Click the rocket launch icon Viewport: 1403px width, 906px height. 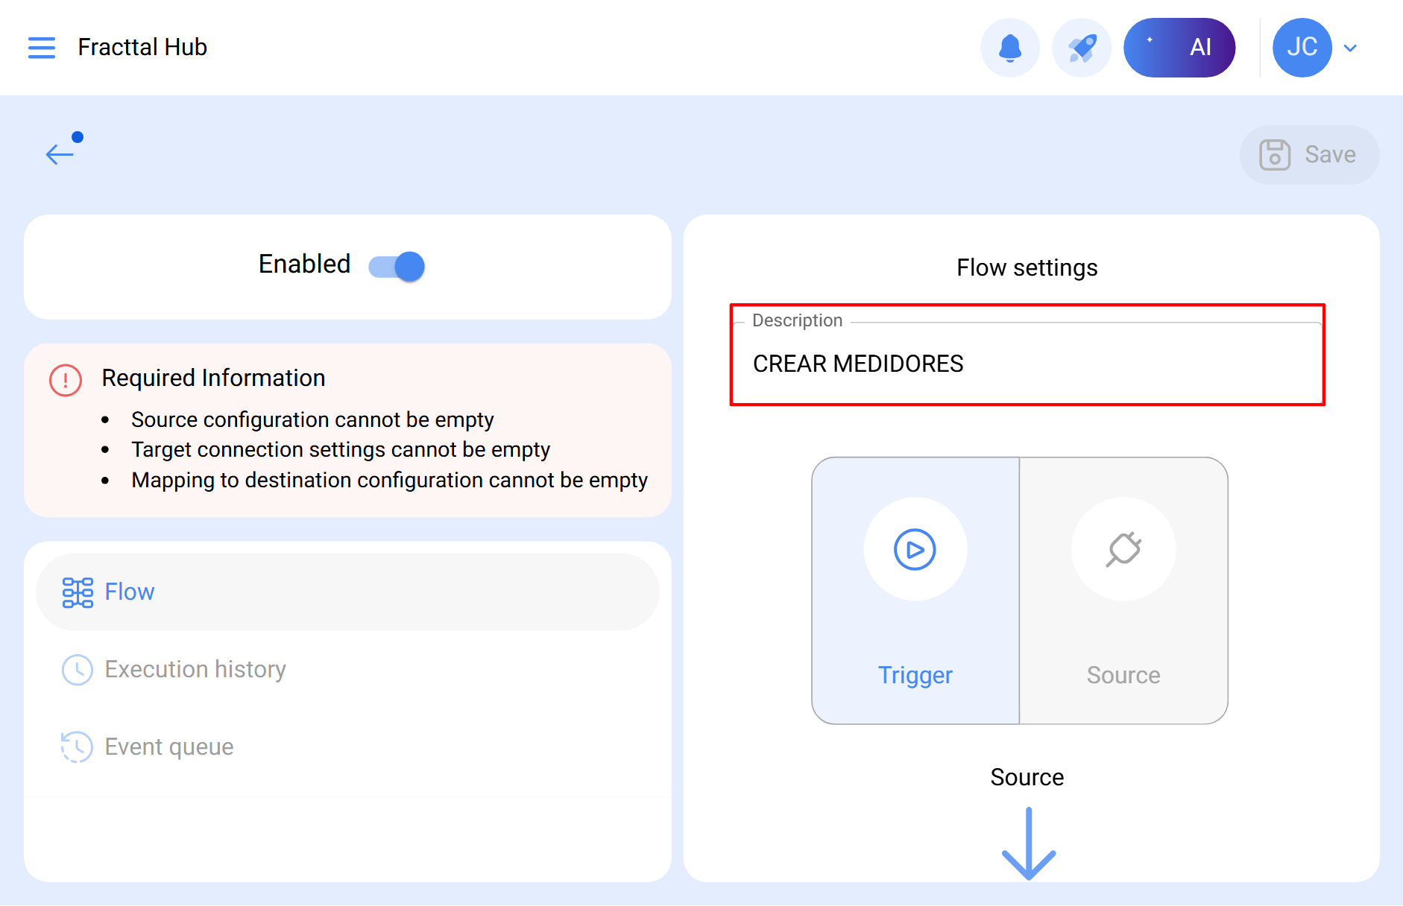[1081, 48]
